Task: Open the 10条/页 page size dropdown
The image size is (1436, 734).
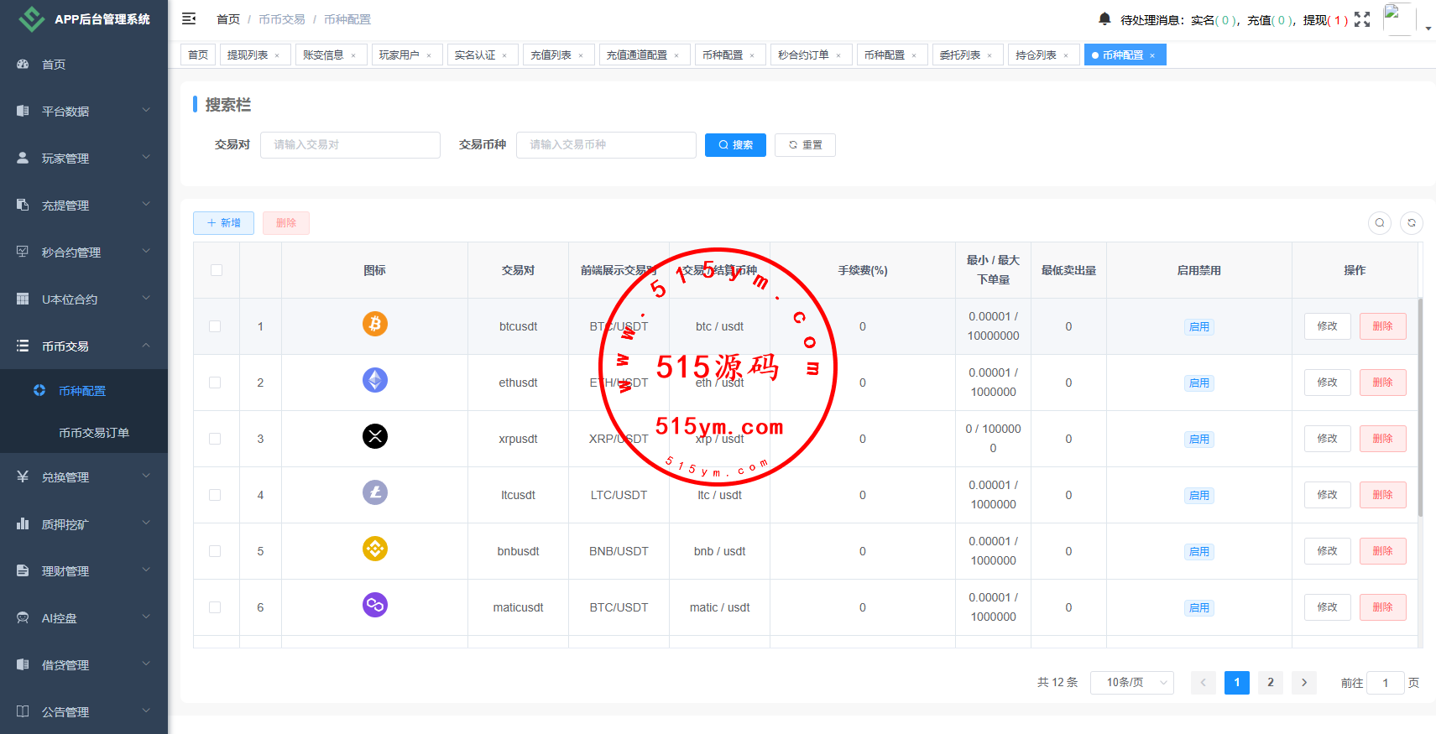Action: pos(1131,683)
